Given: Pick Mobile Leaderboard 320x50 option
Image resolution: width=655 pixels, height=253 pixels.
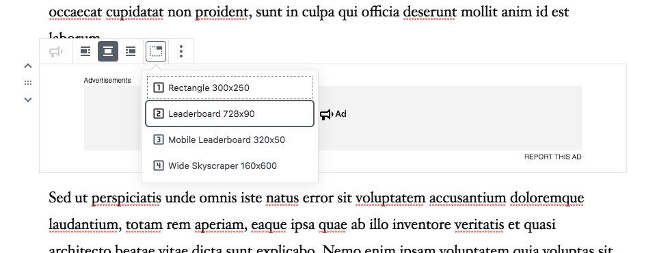Looking at the screenshot, I should pyautogui.click(x=230, y=139).
